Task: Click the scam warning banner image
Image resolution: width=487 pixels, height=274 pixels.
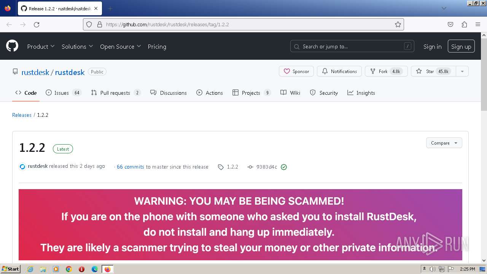Action: click(240, 225)
